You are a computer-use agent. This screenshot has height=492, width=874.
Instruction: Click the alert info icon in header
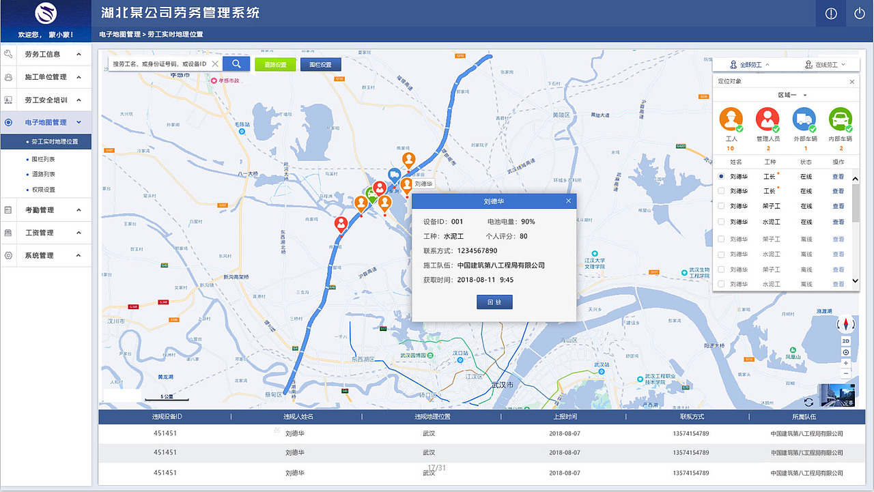(831, 13)
